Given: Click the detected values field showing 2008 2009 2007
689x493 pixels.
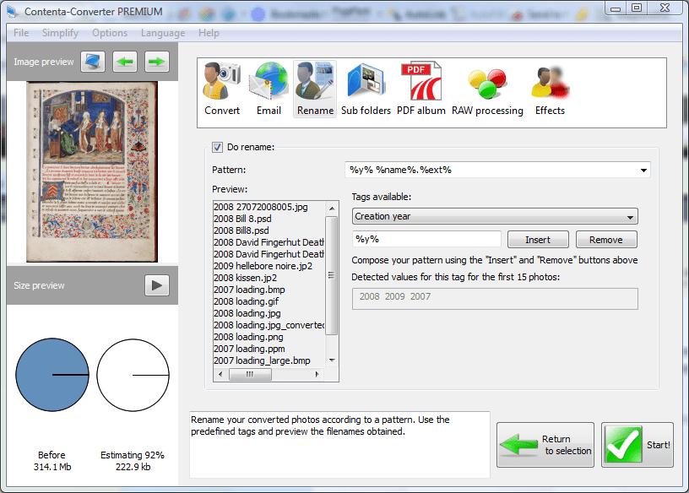Looking at the screenshot, I should pyautogui.click(x=495, y=299).
